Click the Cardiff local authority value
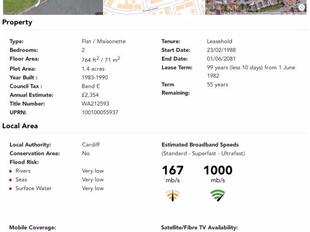The height and width of the screenshot is (232, 310). pyautogui.click(x=91, y=144)
